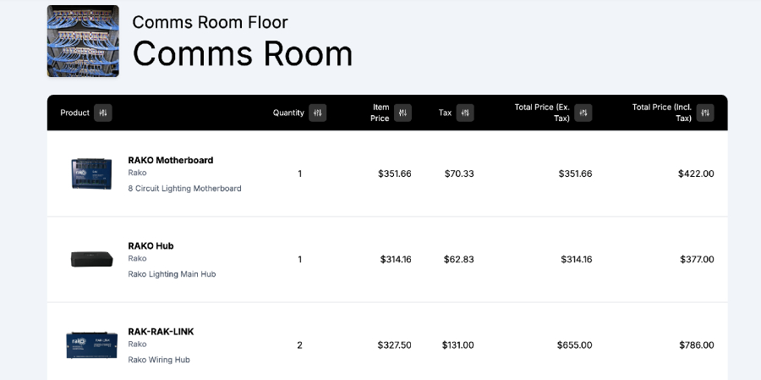
Task: Click Rako brand label under RAK-RAK-LINK
Action: pyautogui.click(x=137, y=344)
